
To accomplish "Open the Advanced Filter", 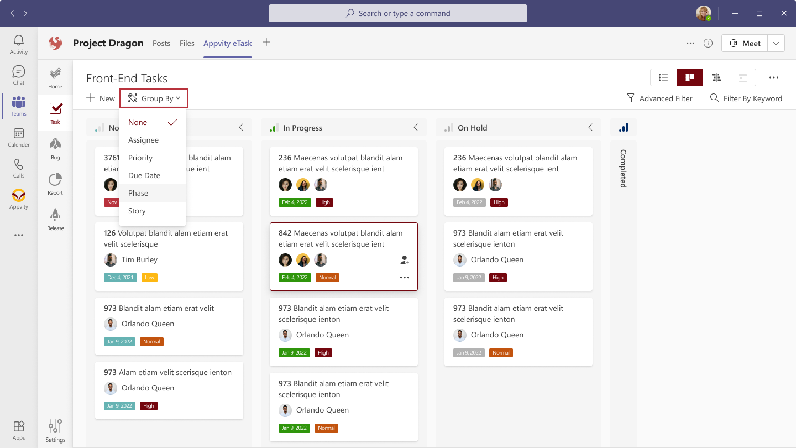I will [660, 98].
